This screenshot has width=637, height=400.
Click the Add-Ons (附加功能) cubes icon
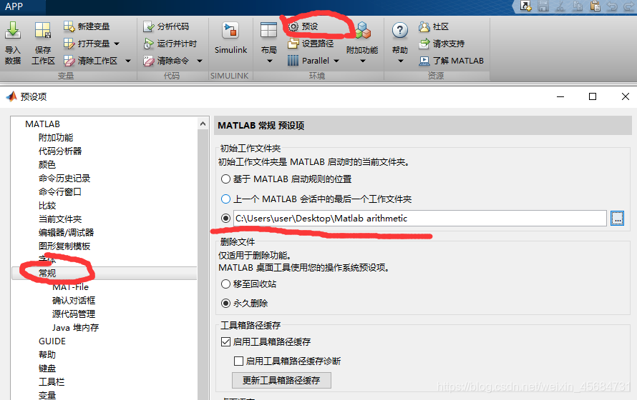click(x=363, y=31)
